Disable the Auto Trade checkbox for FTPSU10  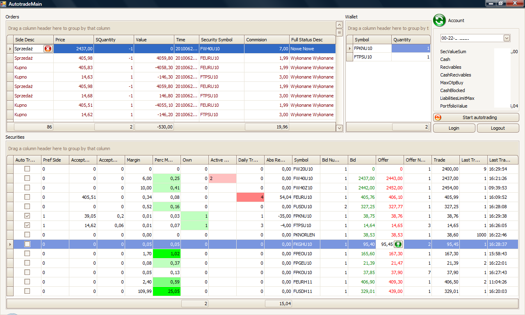pyautogui.click(x=27, y=225)
